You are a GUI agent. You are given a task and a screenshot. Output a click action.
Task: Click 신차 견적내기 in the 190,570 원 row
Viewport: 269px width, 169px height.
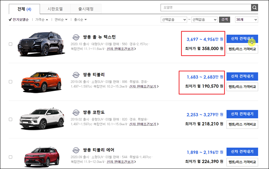242,76
